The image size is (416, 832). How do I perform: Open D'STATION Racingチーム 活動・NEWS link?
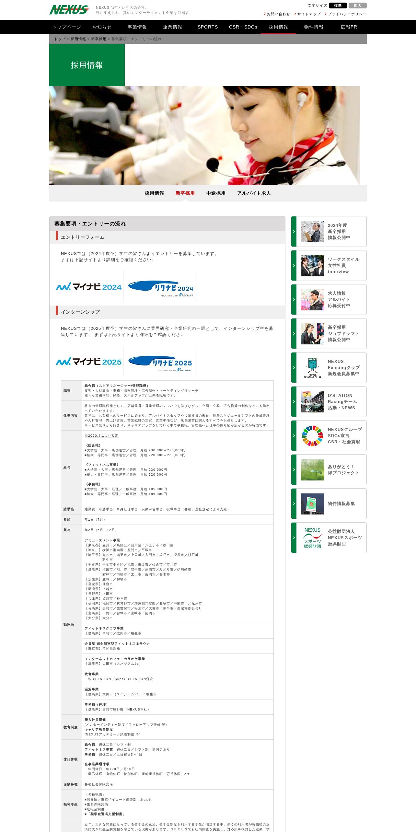point(342,402)
